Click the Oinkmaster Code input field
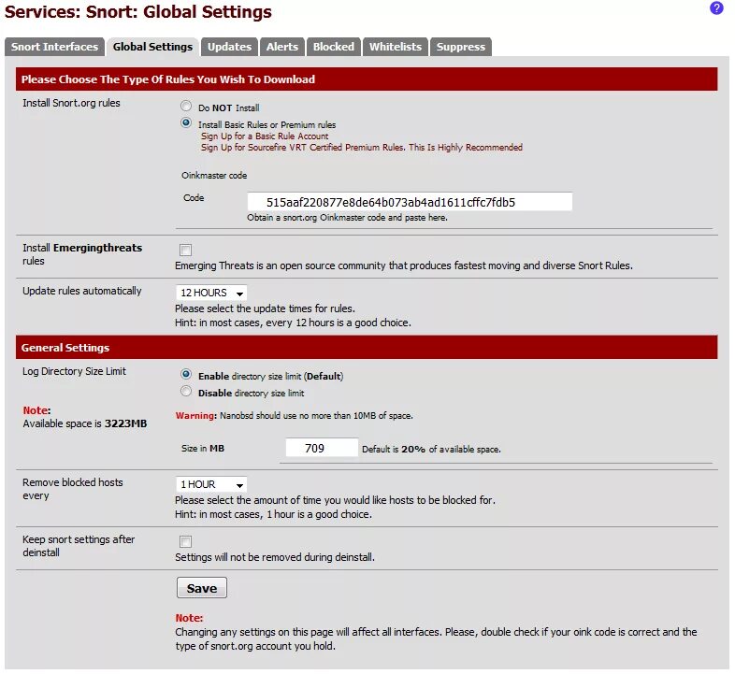The height and width of the screenshot is (674, 735). 410,202
